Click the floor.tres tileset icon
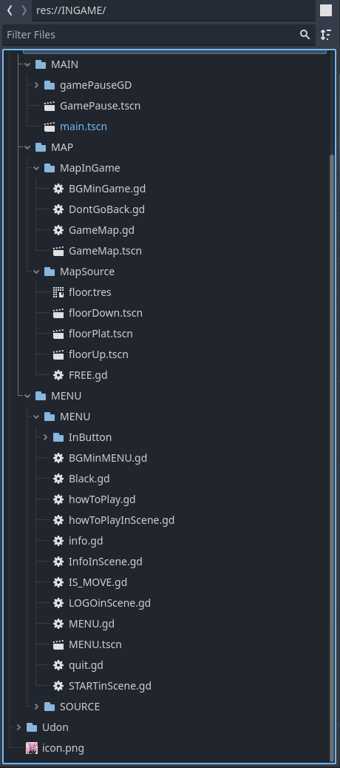 coord(58,292)
